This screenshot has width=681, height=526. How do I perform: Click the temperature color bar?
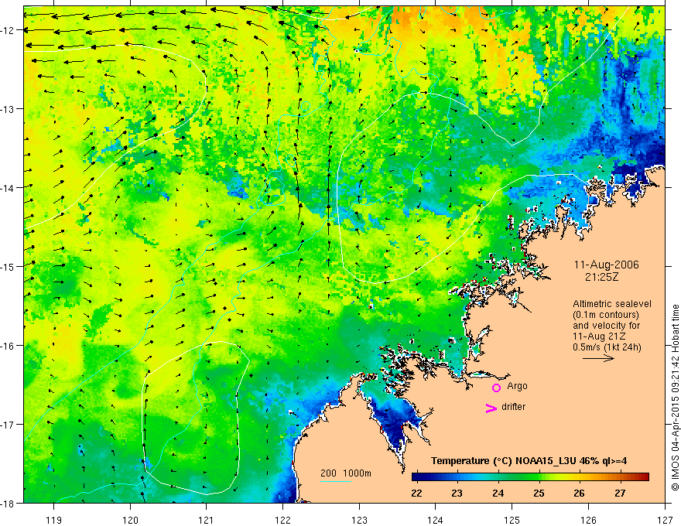pos(530,476)
